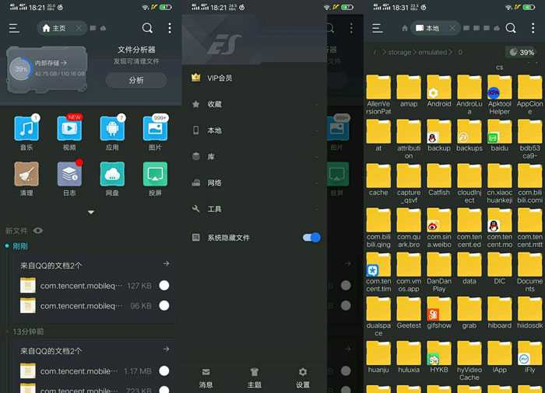Launch the Cleaner (清理) tool

[26, 174]
